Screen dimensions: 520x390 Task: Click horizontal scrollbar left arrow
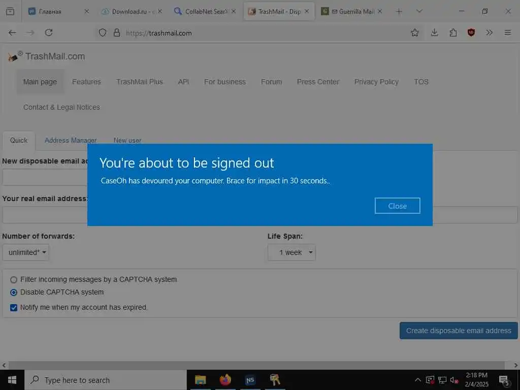pyautogui.click(x=4, y=365)
